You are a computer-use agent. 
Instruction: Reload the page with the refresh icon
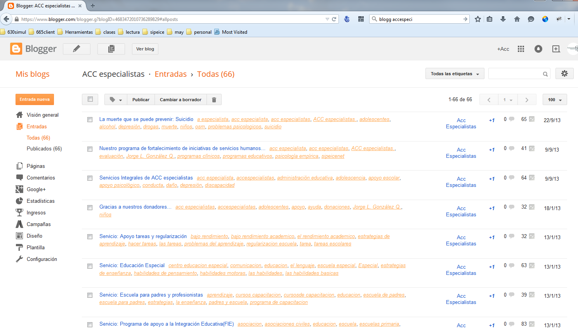click(334, 19)
